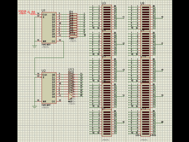Click the MR pin name on U1
Viewport: 189px width, 142px height.
(45, 41)
